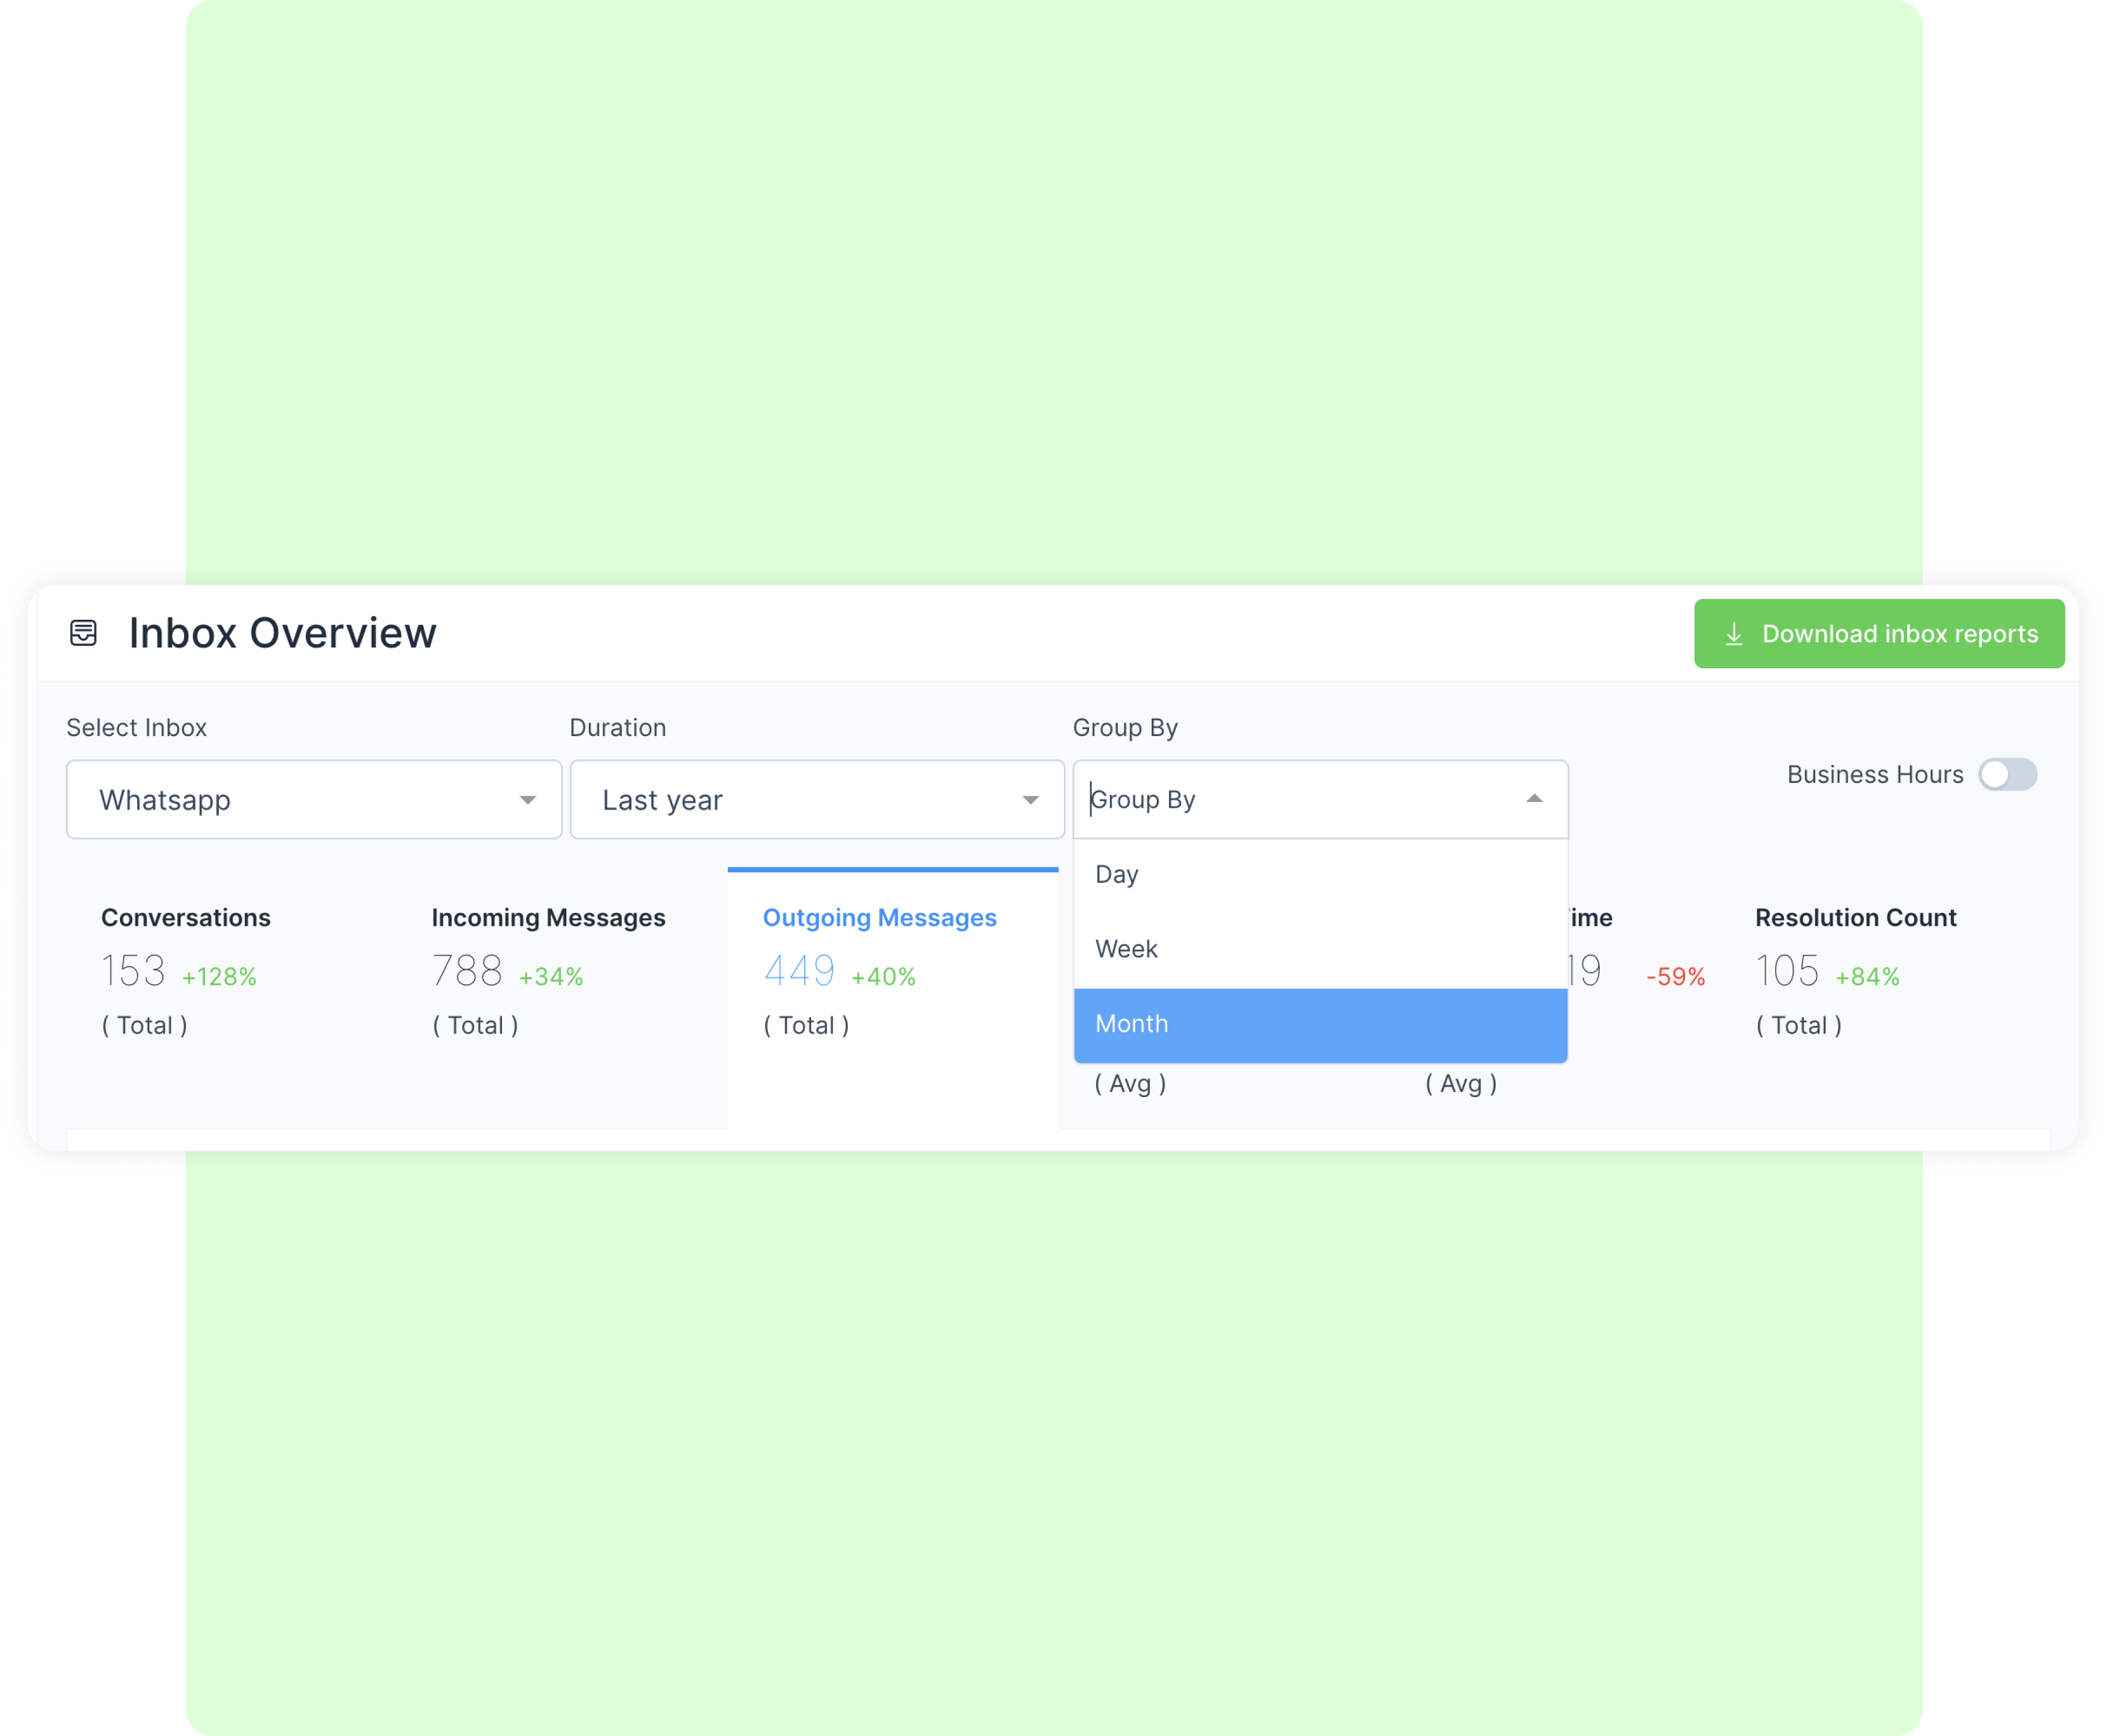The width and height of the screenshot is (2107, 1736).
Task: Open the Select Inbox dropdown
Action: (312, 801)
